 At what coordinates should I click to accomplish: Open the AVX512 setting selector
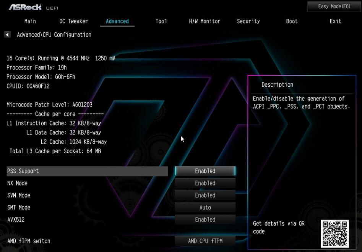205,220
